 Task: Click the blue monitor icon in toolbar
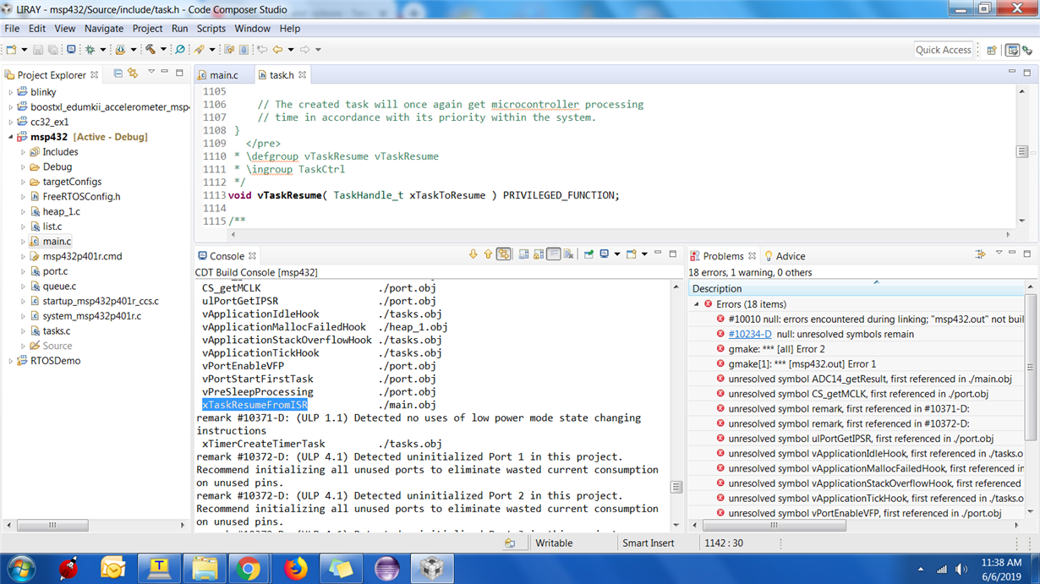[71, 50]
